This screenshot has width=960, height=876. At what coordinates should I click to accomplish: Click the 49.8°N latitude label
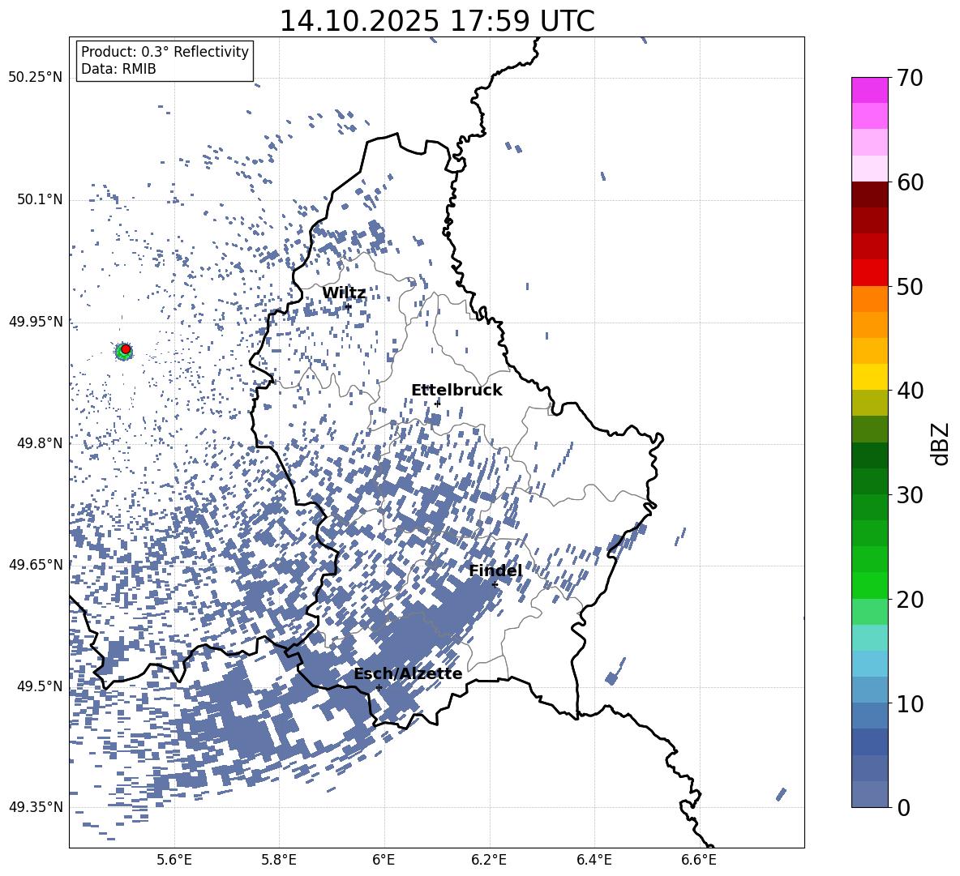[39, 443]
